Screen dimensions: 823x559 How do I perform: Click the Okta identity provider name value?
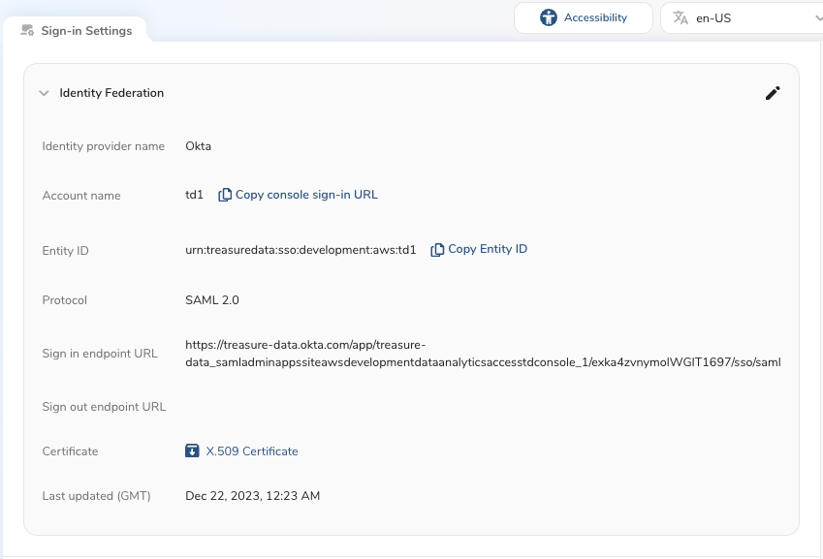[198, 146]
